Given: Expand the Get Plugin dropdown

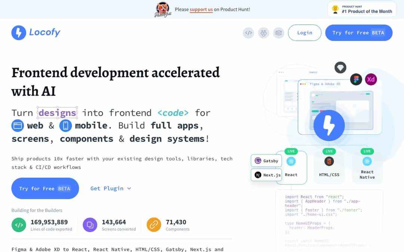Looking at the screenshot, I should tap(111, 189).
